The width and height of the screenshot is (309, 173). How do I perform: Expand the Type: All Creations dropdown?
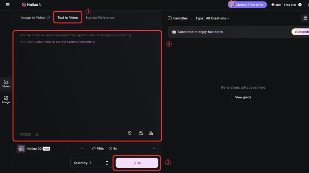[x=212, y=18]
